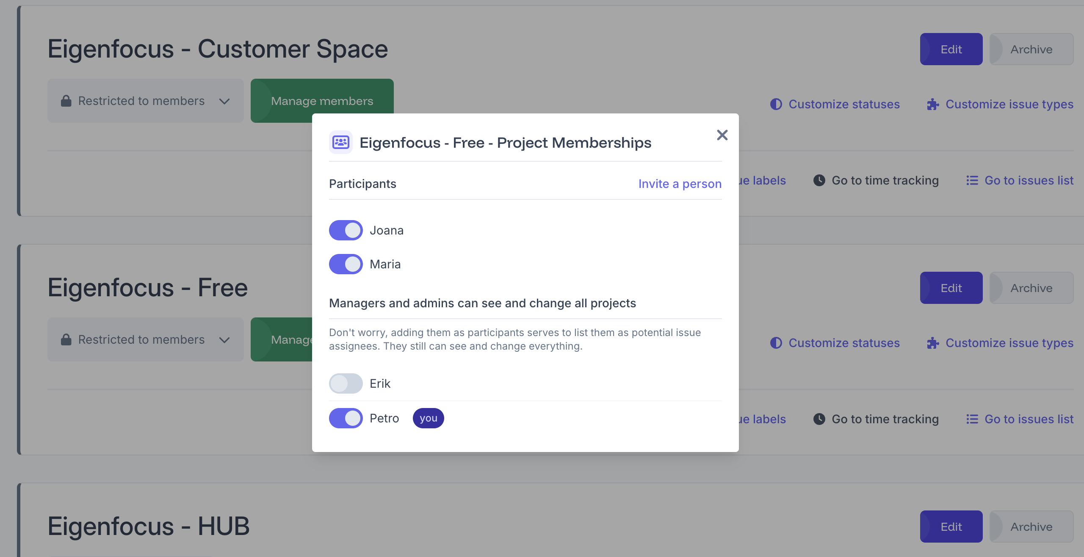Click the list icon beside Customer Space issues list
The width and height of the screenshot is (1084, 557).
coord(972,180)
